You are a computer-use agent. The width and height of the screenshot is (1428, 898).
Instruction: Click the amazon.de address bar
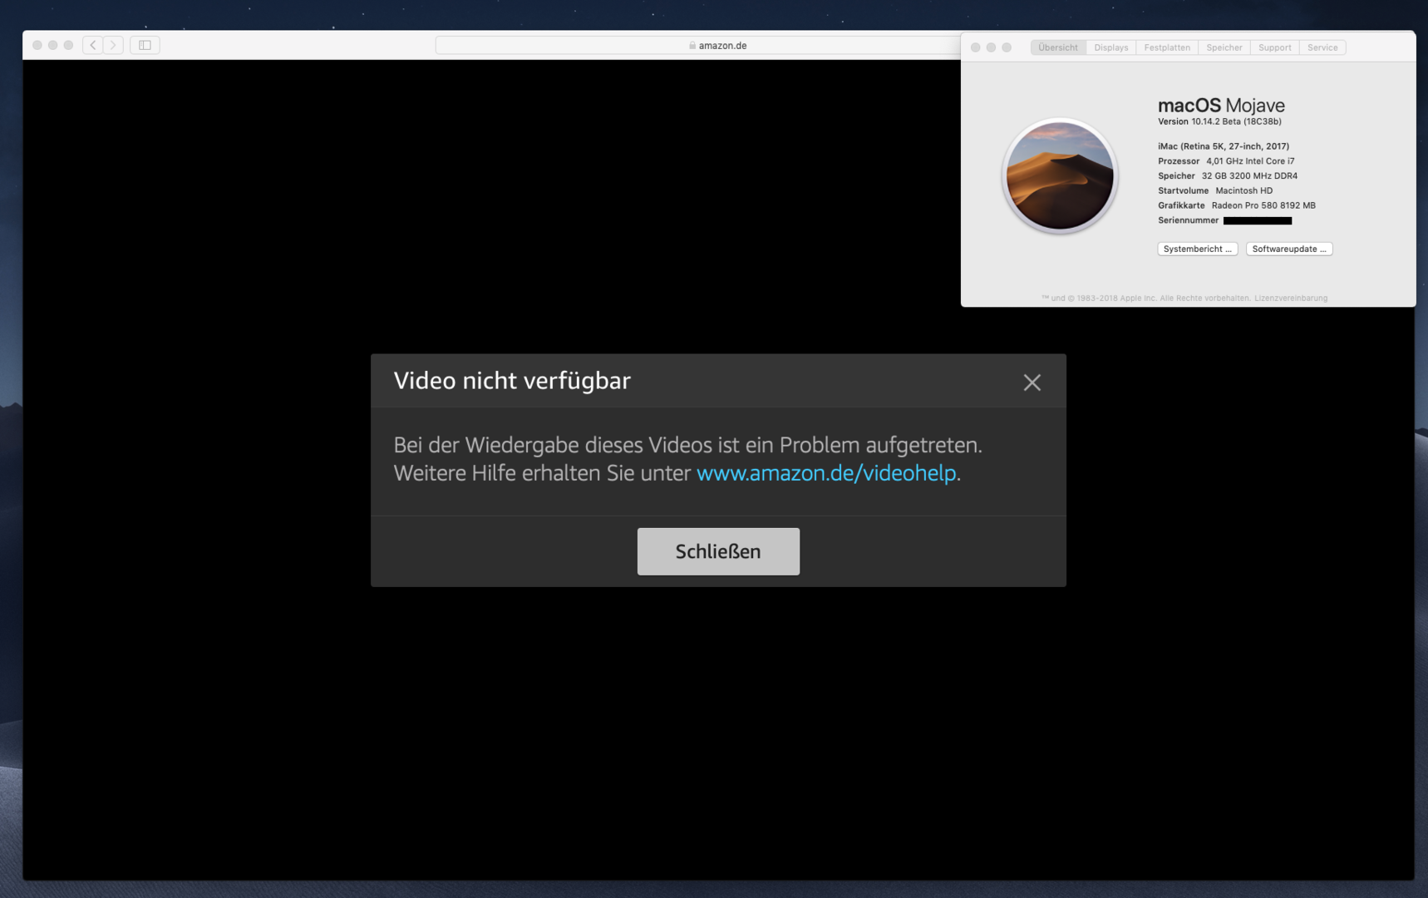[698, 46]
